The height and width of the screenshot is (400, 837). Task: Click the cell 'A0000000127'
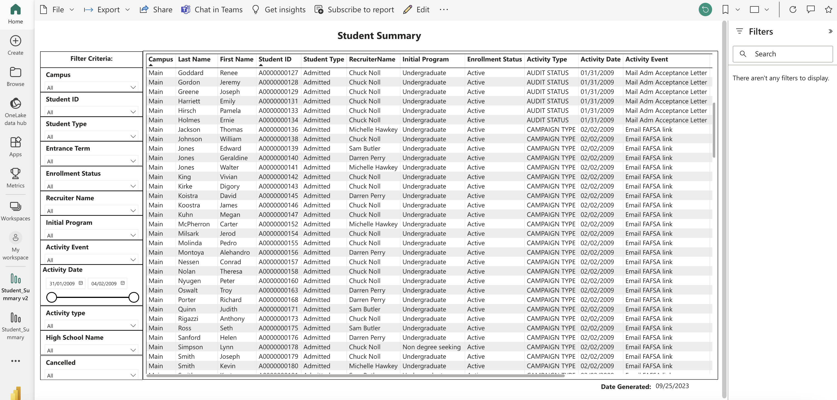(x=278, y=73)
